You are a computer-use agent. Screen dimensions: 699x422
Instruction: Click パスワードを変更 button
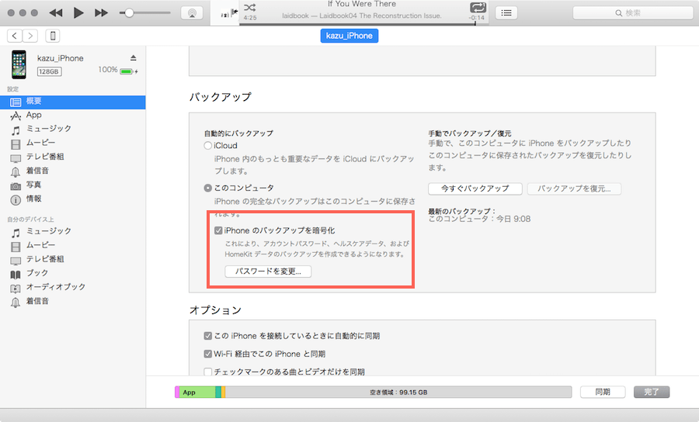coord(268,271)
